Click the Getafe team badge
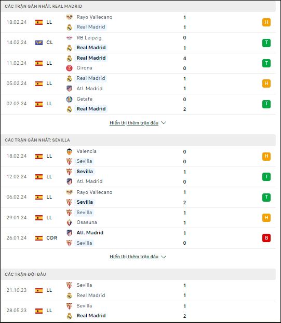 click(x=69, y=99)
